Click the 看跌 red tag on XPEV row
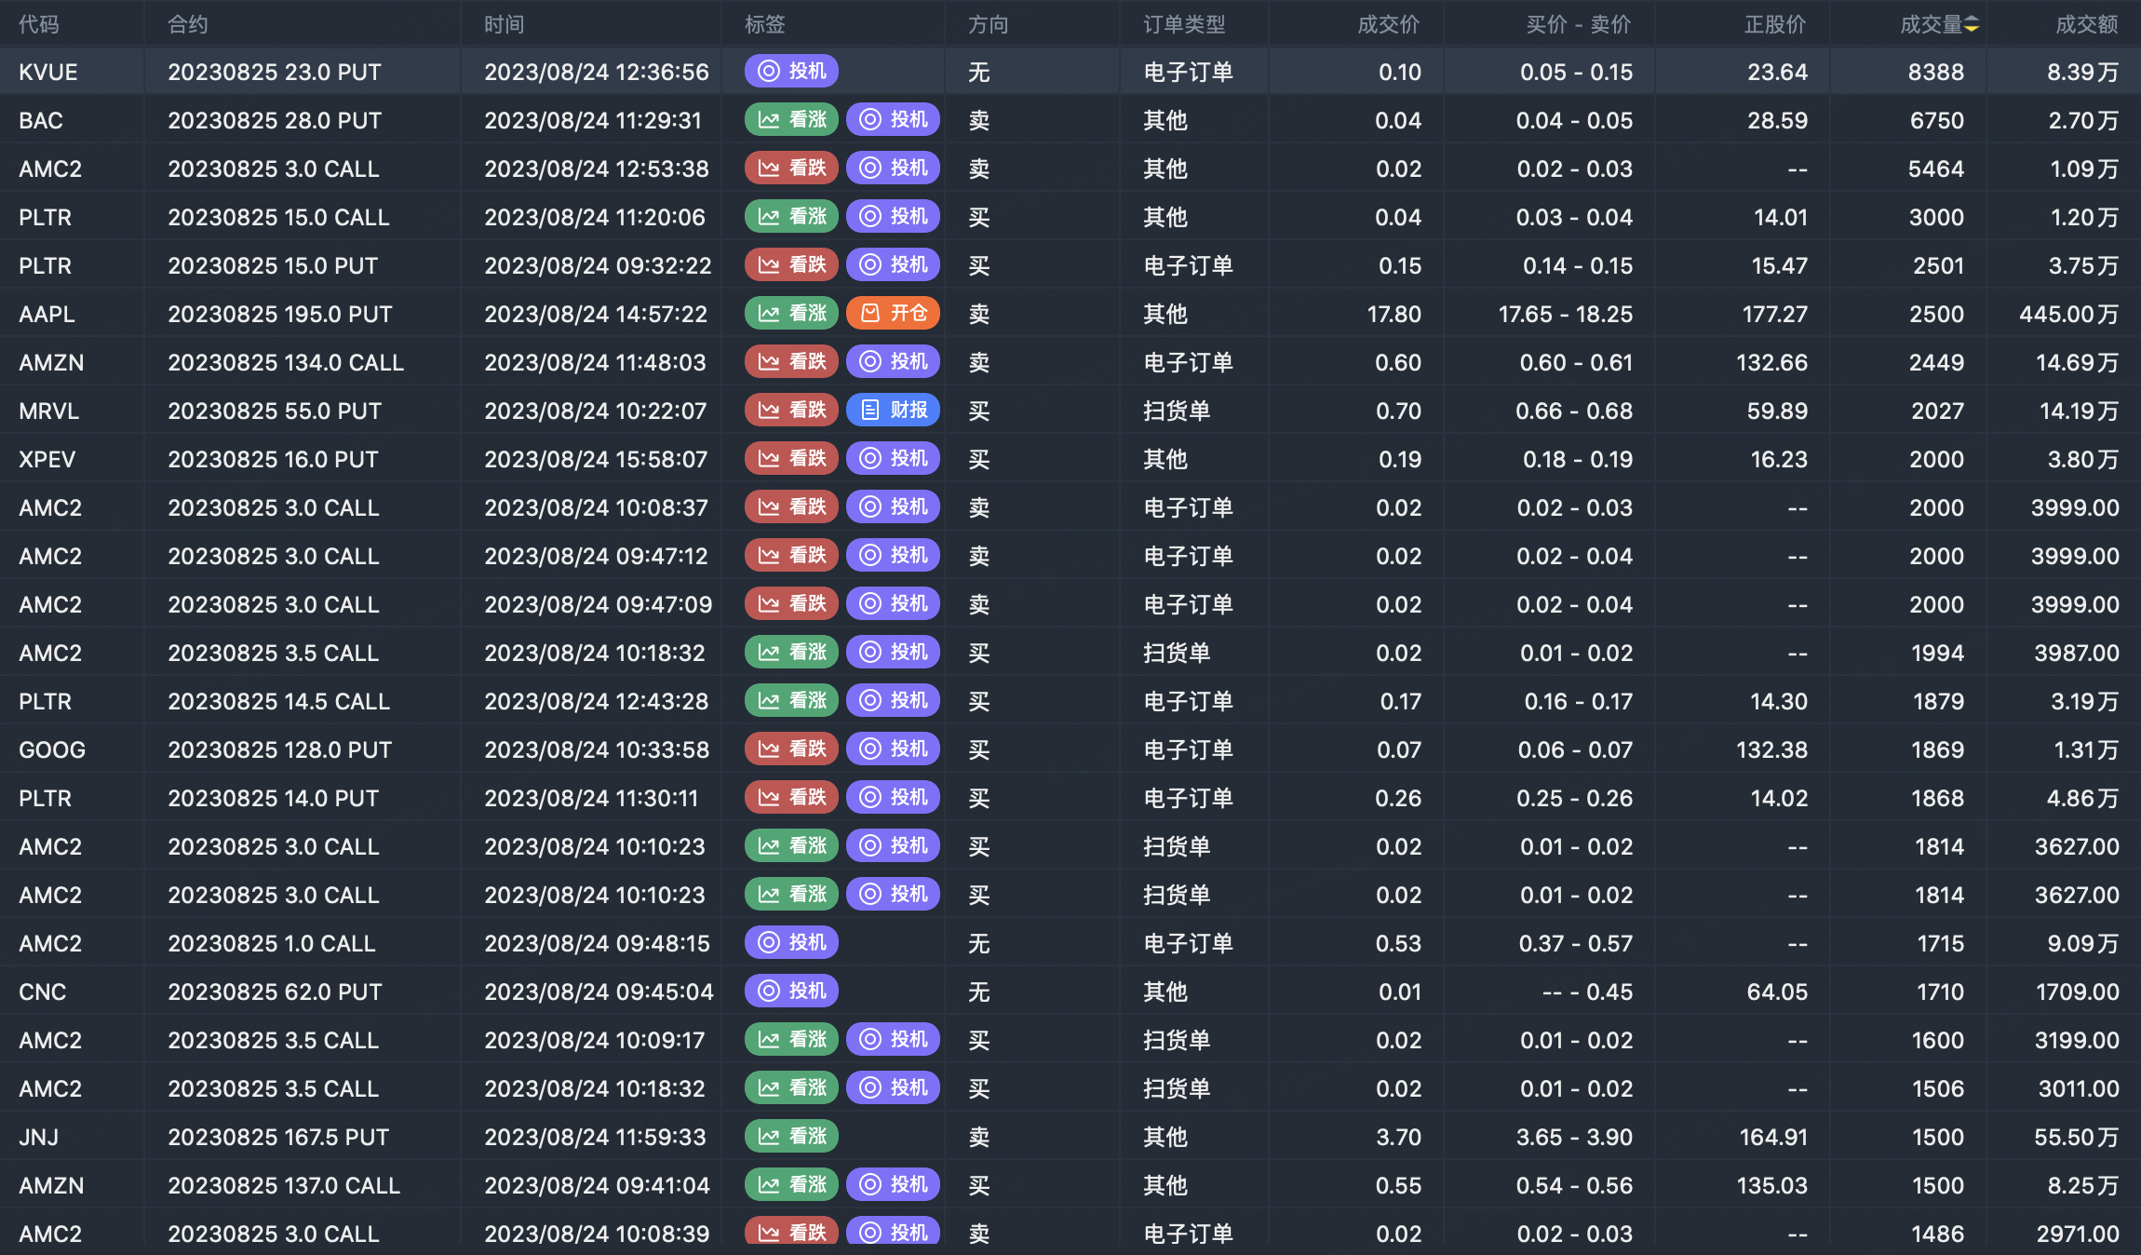 click(791, 459)
